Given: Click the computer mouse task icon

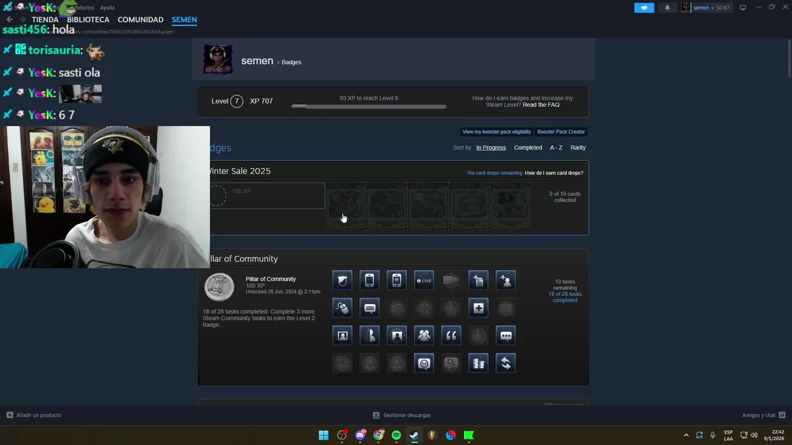Looking at the screenshot, I should pyautogui.click(x=342, y=308).
